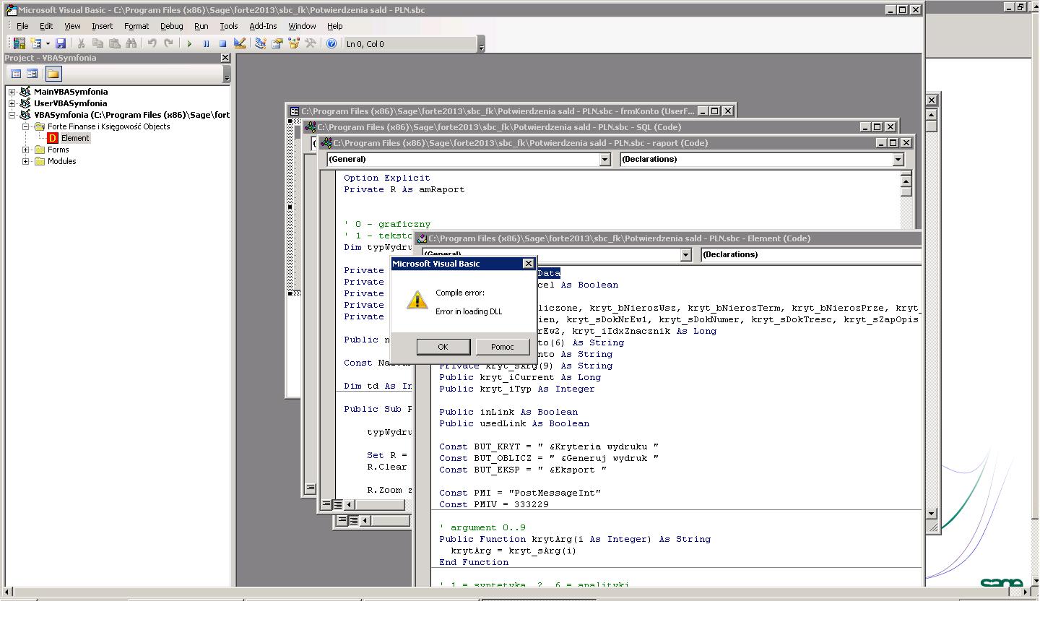
Task: Collapse the VBASymfonia project node
Action: 12,115
